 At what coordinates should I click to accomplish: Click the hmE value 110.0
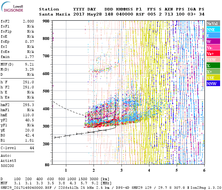(x=29, y=115)
